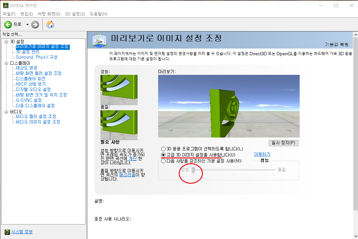The width and height of the screenshot is (358, 239).
Task: Select 3D 응용 프로그램이 선택하도록 합니다 radio
Action: click(x=163, y=149)
